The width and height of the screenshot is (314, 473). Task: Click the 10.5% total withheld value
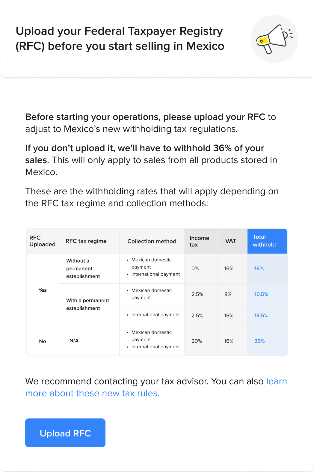coord(261,294)
